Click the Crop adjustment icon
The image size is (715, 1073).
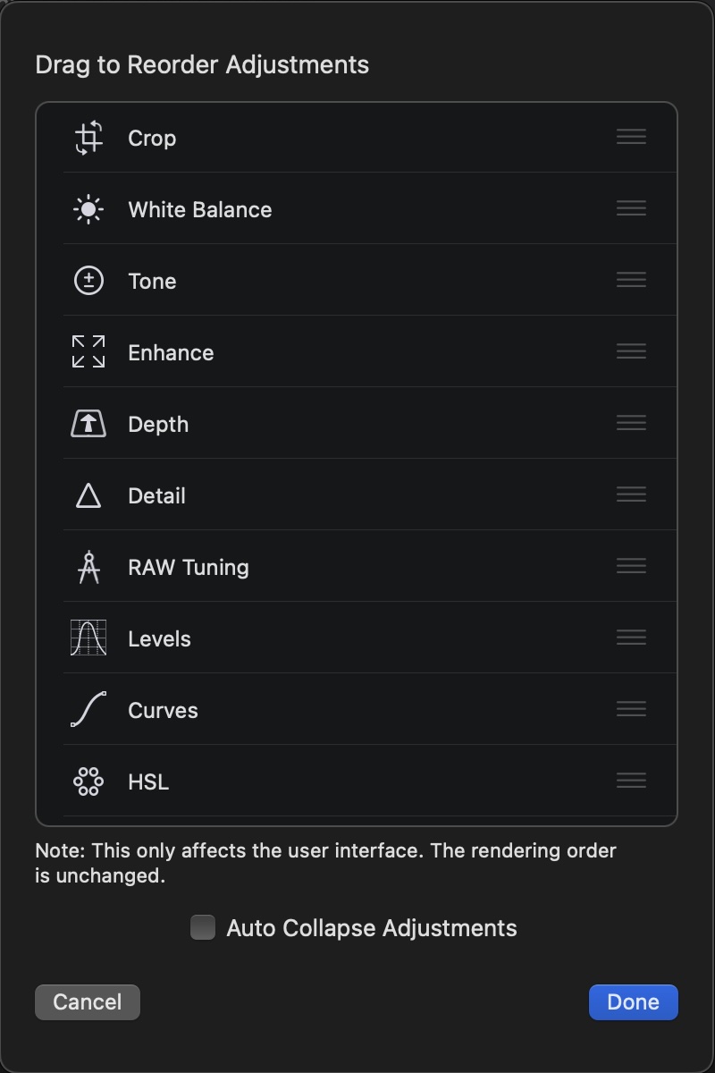[88, 139]
